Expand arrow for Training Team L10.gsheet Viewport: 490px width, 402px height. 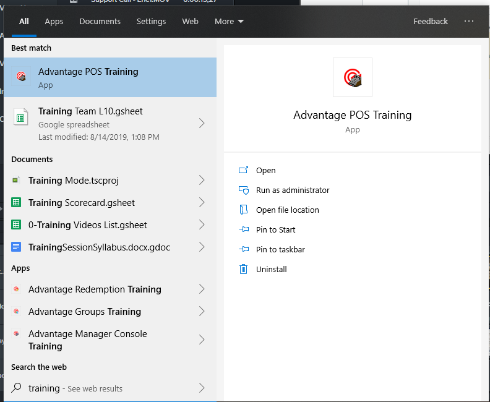202,124
